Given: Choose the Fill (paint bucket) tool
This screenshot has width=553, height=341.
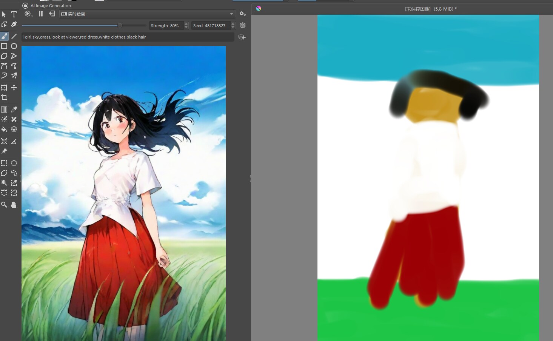Looking at the screenshot, I should (x=4, y=129).
